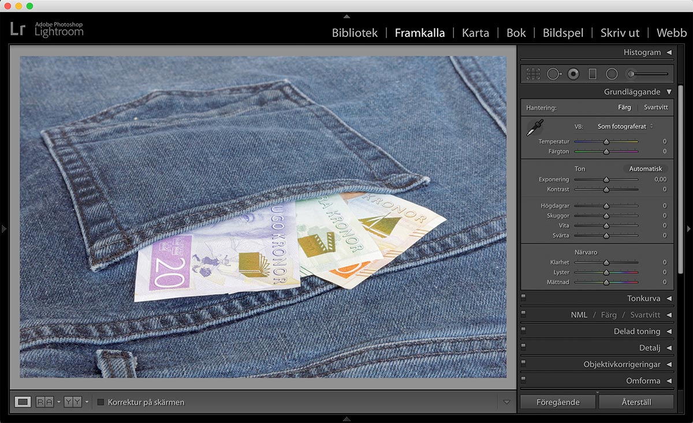This screenshot has width=693, height=423.
Task: Open the Bibliotek module
Action: (355, 33)
